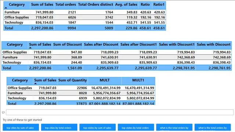Select Furniture row in first table

pos(85,12)
